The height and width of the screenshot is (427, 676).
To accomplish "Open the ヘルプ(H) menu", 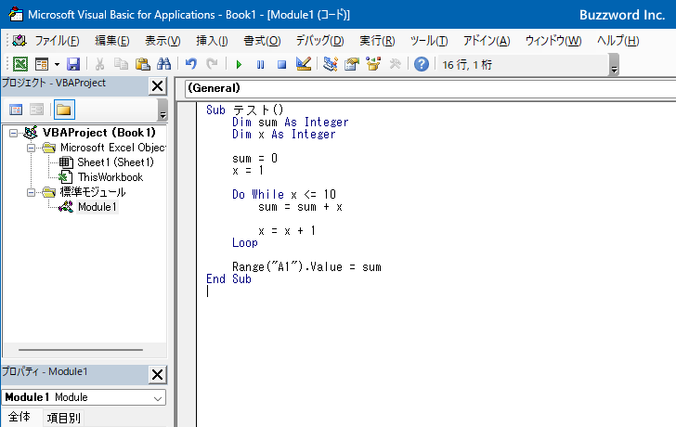I will [x=618, y=41].
